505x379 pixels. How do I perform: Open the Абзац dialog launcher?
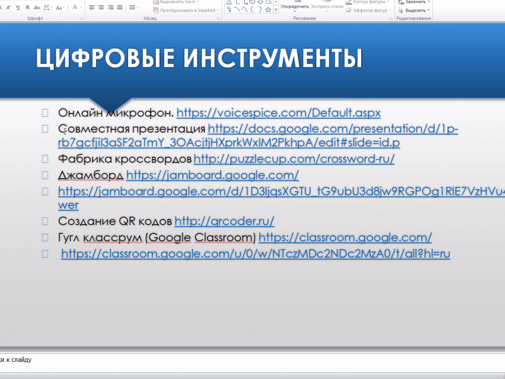pyautogui.click(x=218, y=19)
